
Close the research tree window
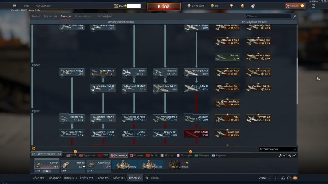click(294, 16)
